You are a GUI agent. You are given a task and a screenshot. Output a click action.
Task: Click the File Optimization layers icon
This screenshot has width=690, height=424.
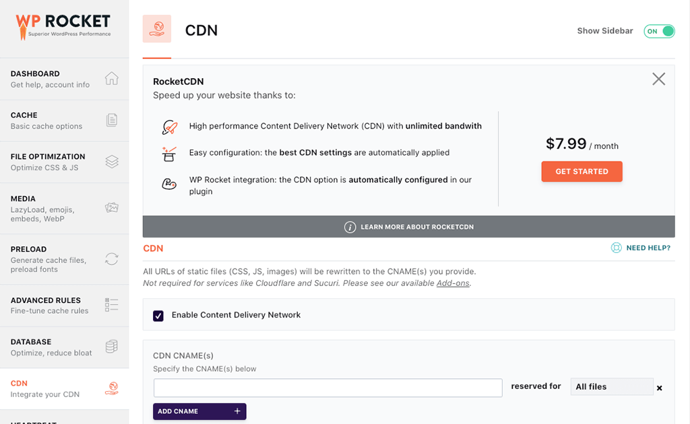(111, 162)
